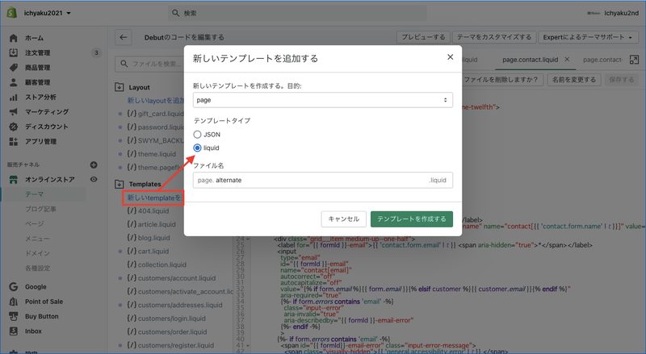Image resolution: width=646 pixels, height=354 pixels.
Task: Open 各種設定 submenu item
Action: click(37, 269)
